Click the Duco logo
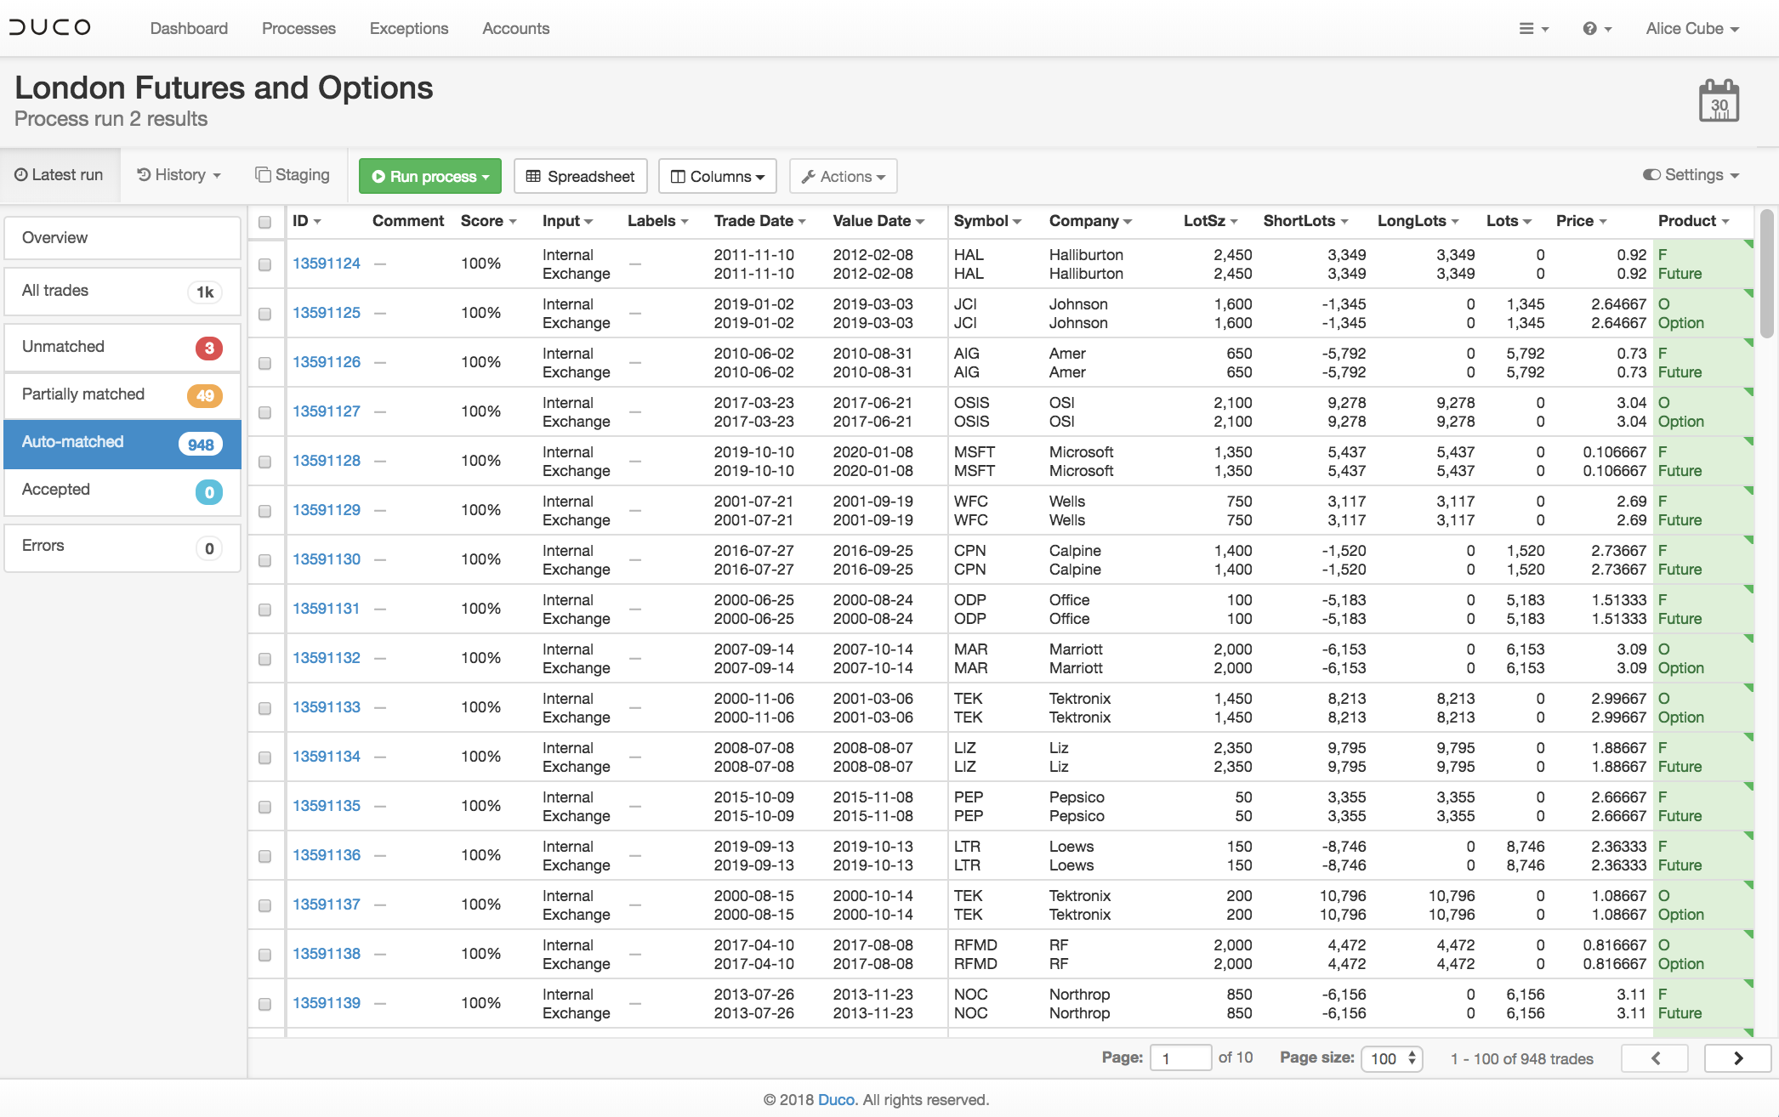The height and width of the screenshot is (1117, 1779). (49, 27)
